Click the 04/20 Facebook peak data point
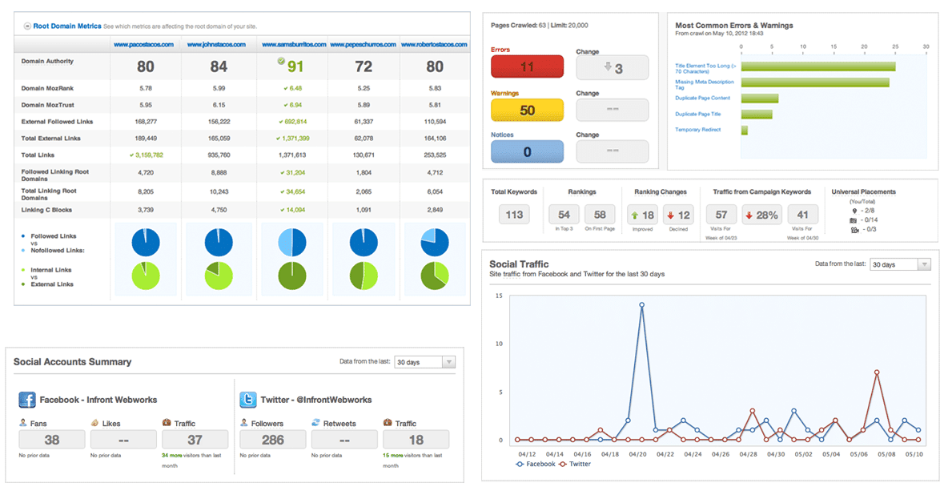Screen dimensions: 952x495 pos(643,304)
